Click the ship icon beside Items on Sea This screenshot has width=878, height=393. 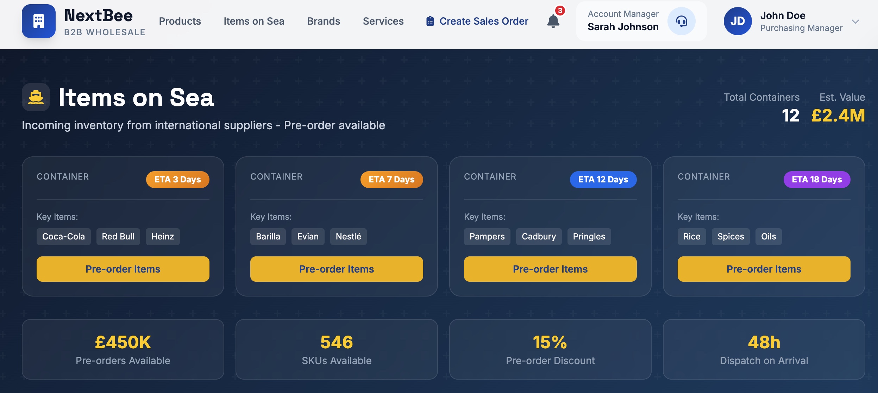pyautogui.click(x=36, y=97)
